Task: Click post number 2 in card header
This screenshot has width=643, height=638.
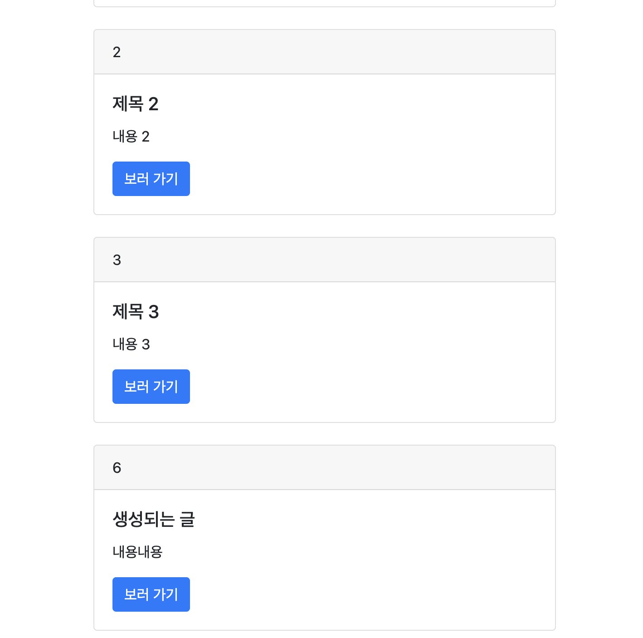Action: click(x=117, y=52)
